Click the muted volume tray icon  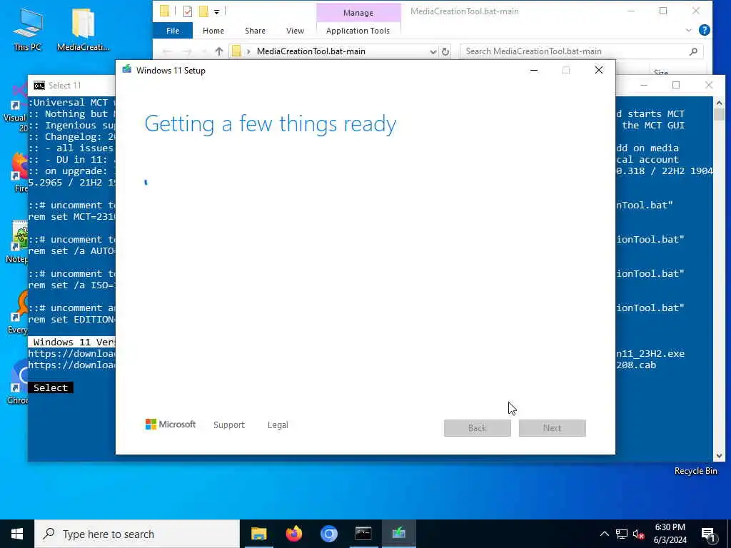[x=638, y=534]
